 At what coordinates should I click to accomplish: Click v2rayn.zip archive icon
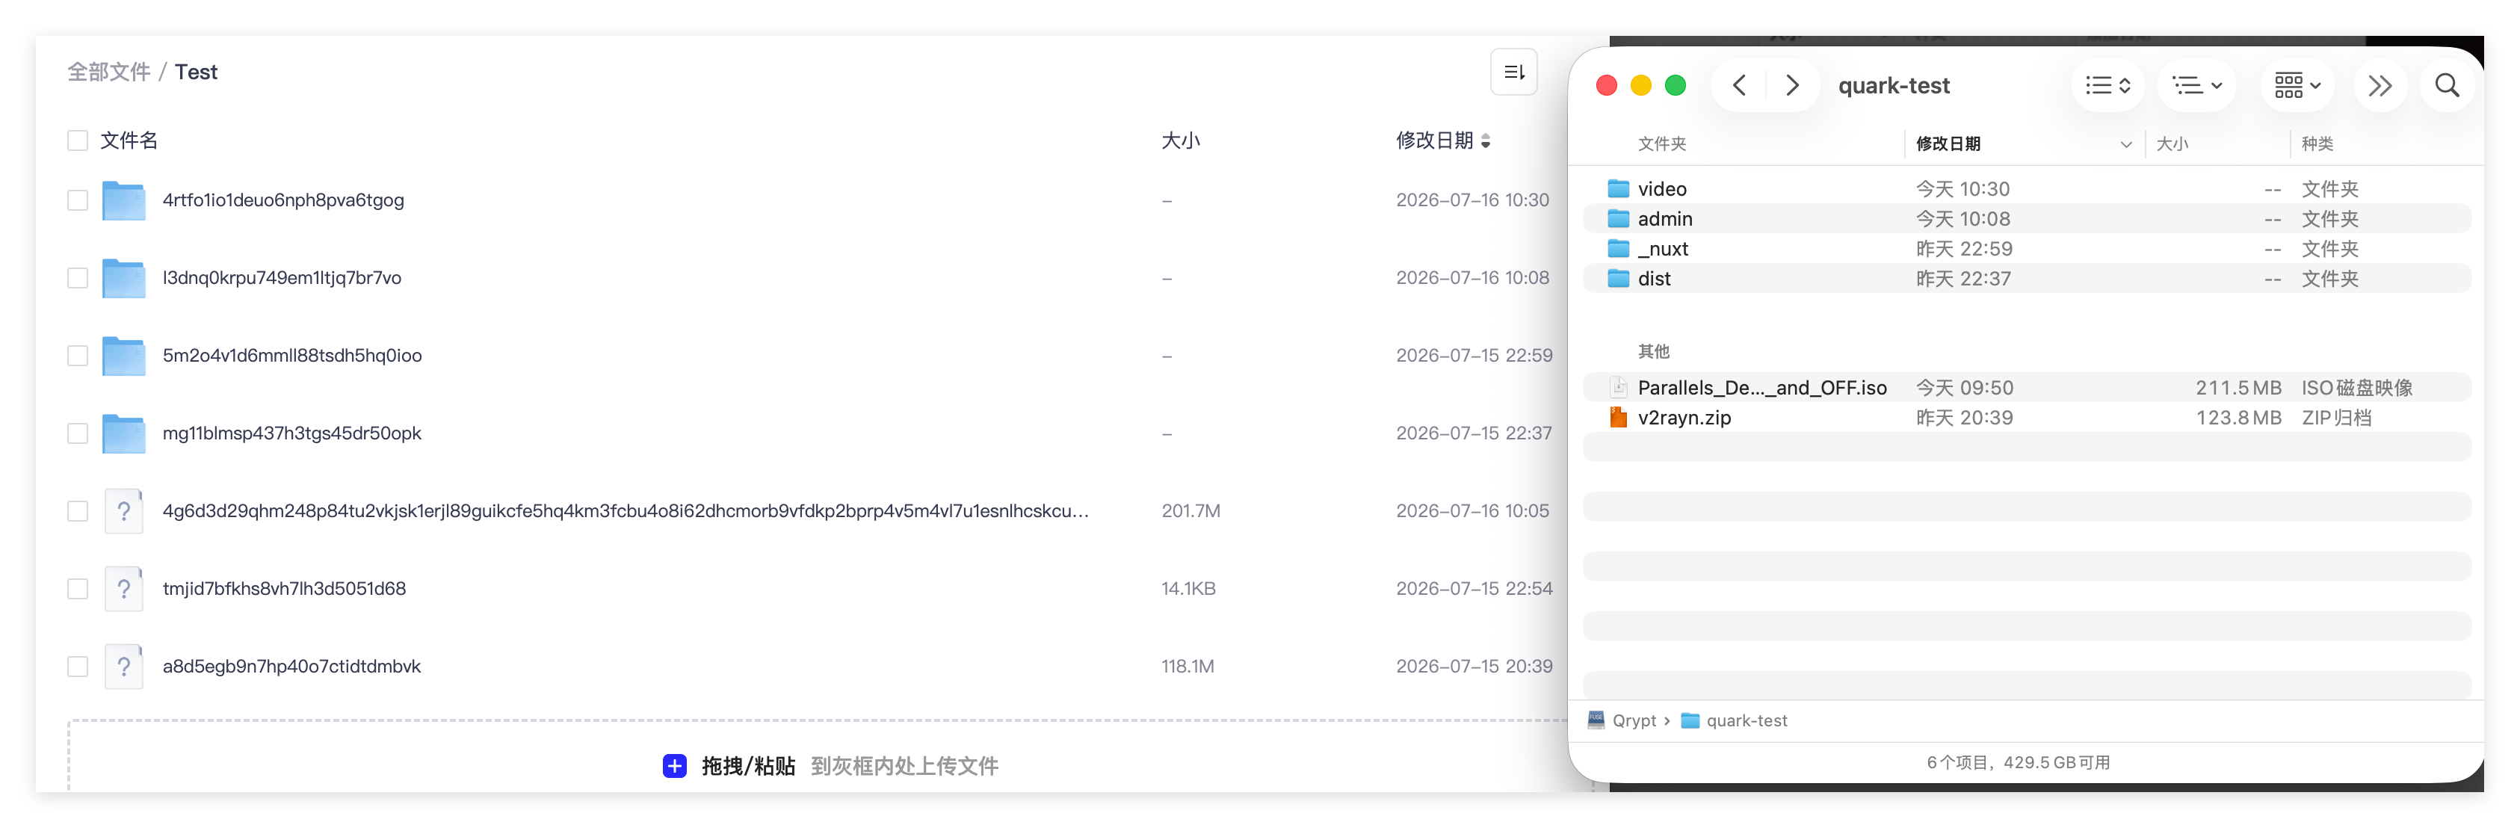click(x=1619, y=418)
